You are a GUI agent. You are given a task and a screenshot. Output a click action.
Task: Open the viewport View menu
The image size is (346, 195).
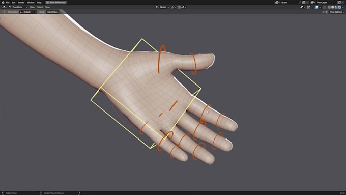(x=32, y=7)
